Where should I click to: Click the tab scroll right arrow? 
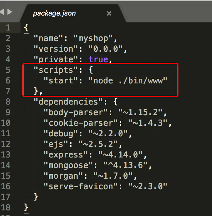coord(10,12)
